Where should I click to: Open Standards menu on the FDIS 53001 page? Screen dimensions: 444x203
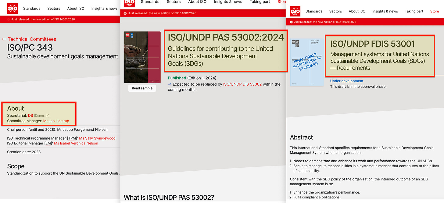(314, 11)
